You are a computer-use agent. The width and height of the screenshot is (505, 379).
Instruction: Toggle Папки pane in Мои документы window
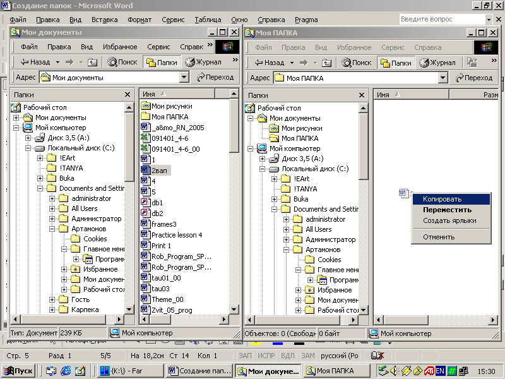[x=162, y=62]
